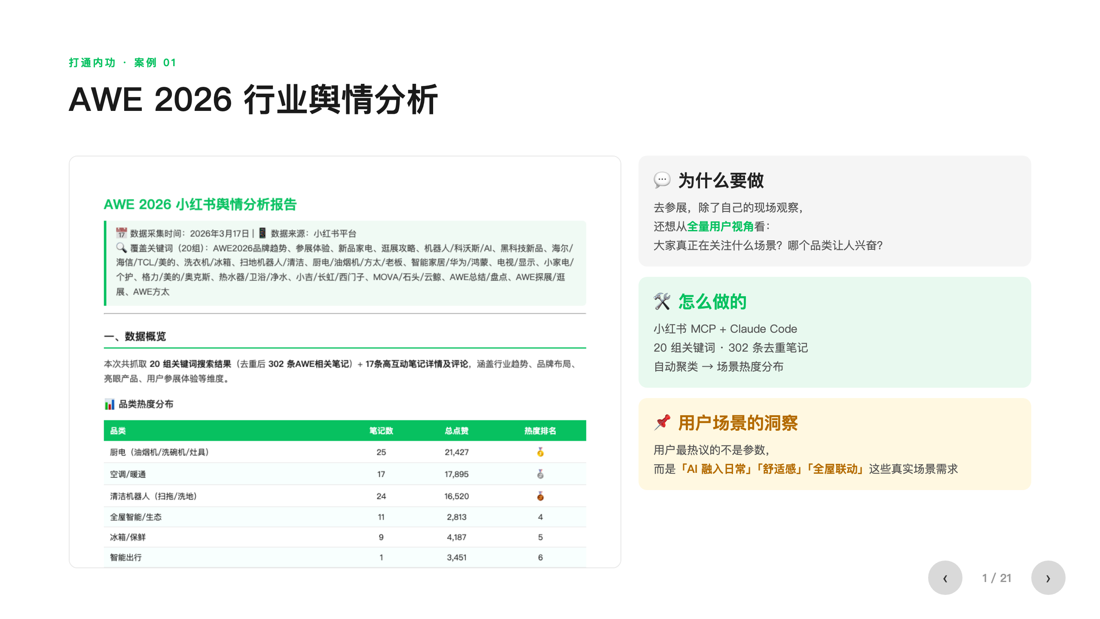Click the 16,520 total likes value
The width and height of the screenshot is (1100, 619).
pos(456,496)
